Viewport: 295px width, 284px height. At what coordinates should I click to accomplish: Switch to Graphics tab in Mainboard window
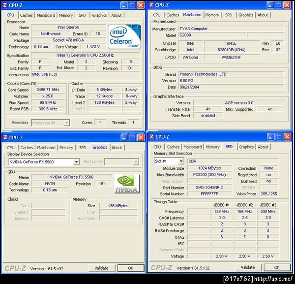[x=246, y=15]
